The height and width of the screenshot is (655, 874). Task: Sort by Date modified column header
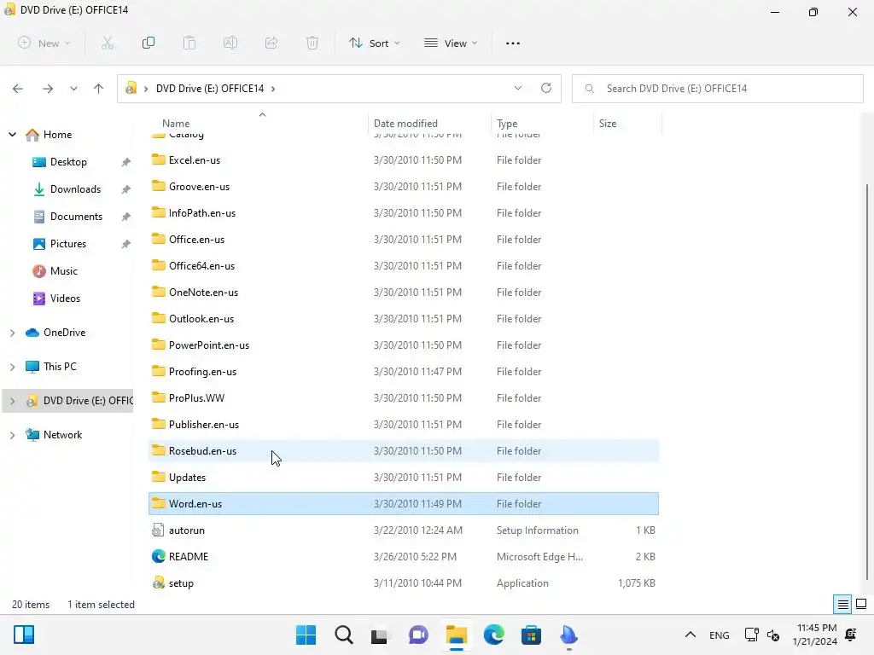point(430,123)
